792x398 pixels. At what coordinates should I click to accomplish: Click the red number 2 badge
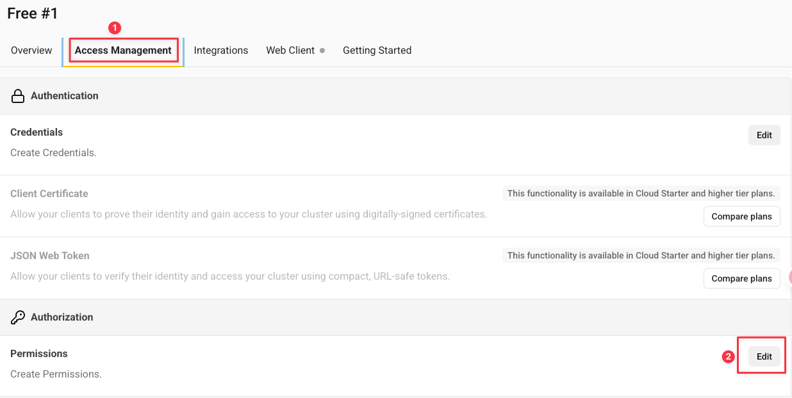[x=728, y=357]
